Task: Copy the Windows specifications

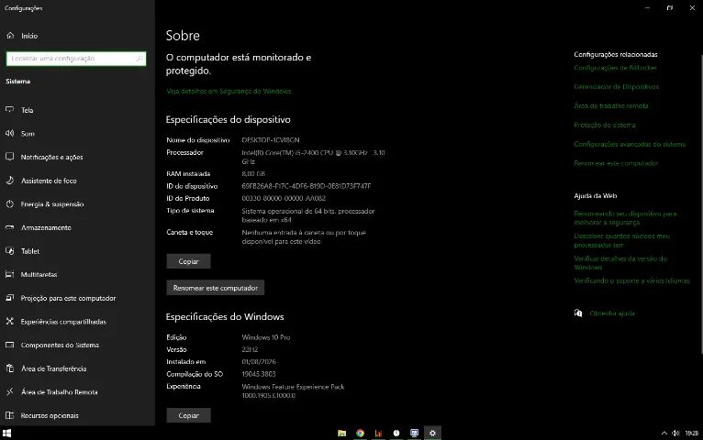Action: pyautogui.click(x=188, y=415)
